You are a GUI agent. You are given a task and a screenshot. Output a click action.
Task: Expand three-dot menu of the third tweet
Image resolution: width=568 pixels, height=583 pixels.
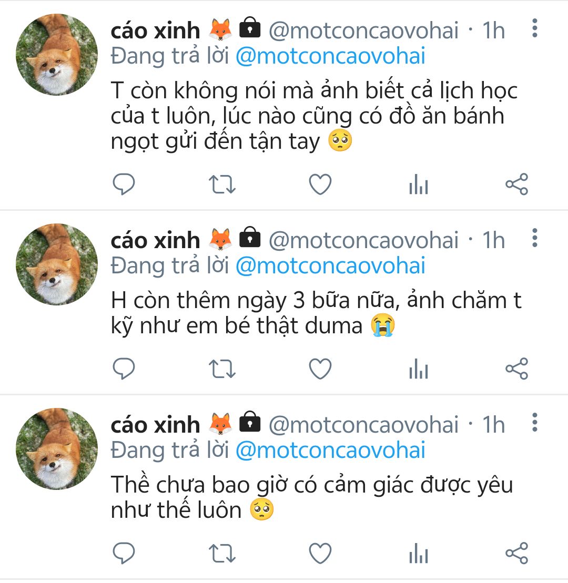(x=534, y=422)
